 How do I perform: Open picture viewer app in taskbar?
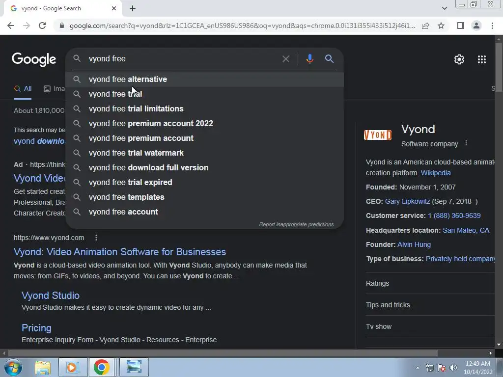[x=134, y=367]
